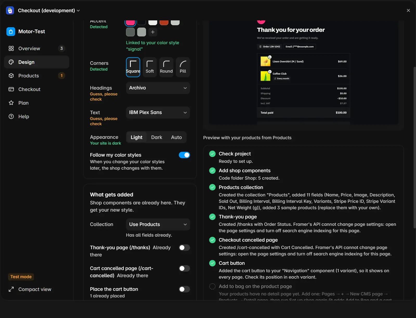Screen dimensions: 416x318
Task: Pick the pink accent color swatch
Action: (131, 22)
